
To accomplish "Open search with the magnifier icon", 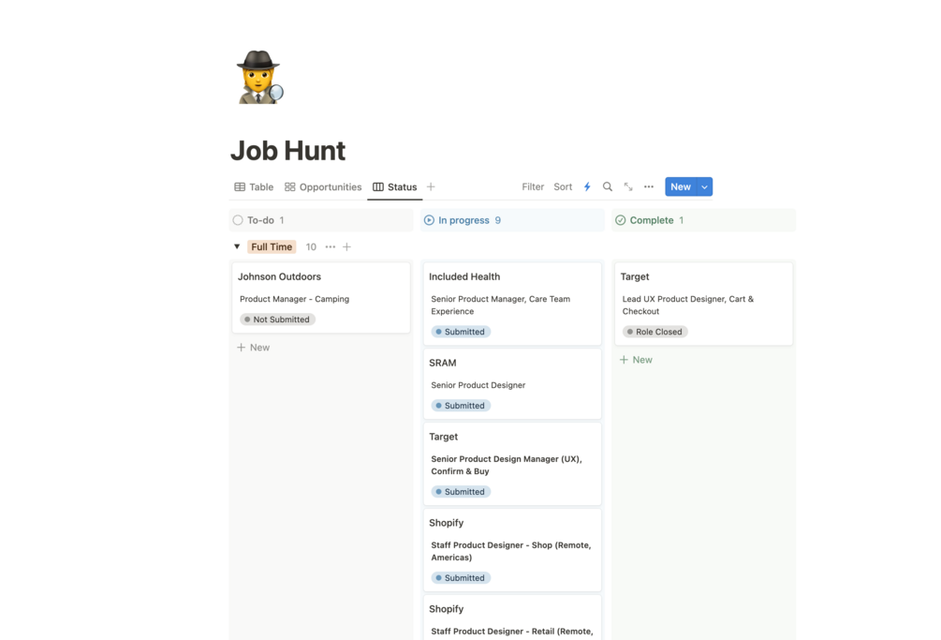I will click(608, 186).
